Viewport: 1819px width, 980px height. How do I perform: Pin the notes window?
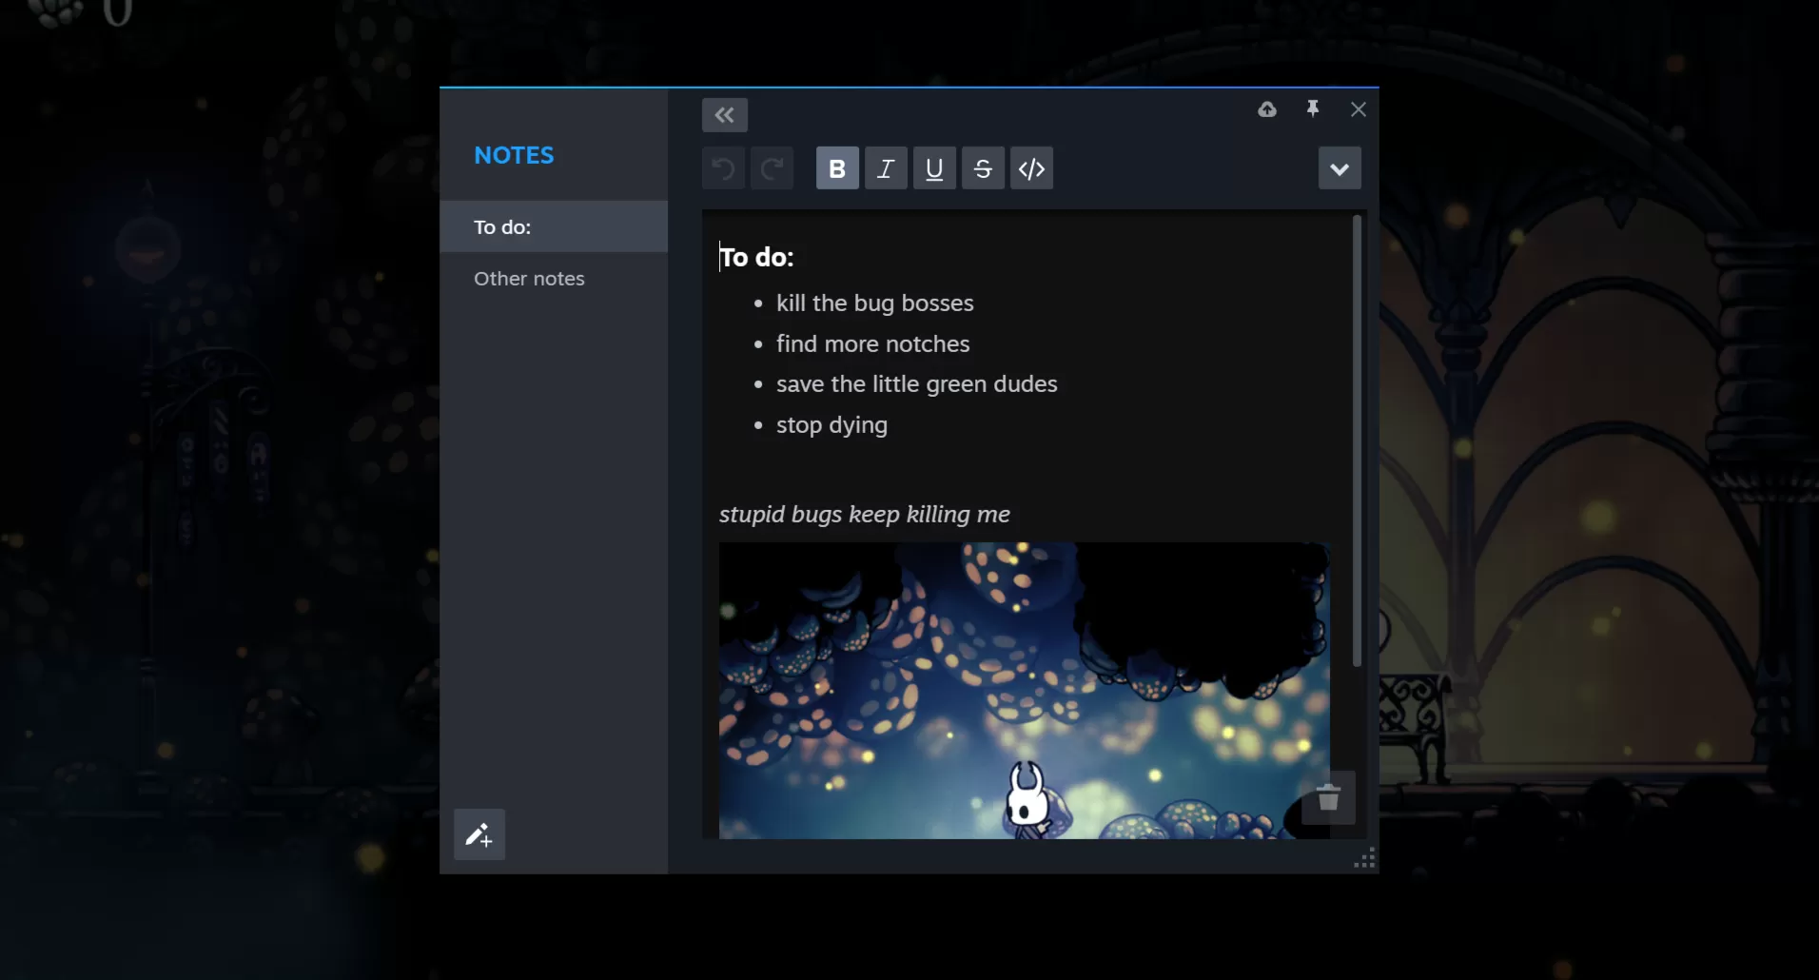click(1313, 109)
